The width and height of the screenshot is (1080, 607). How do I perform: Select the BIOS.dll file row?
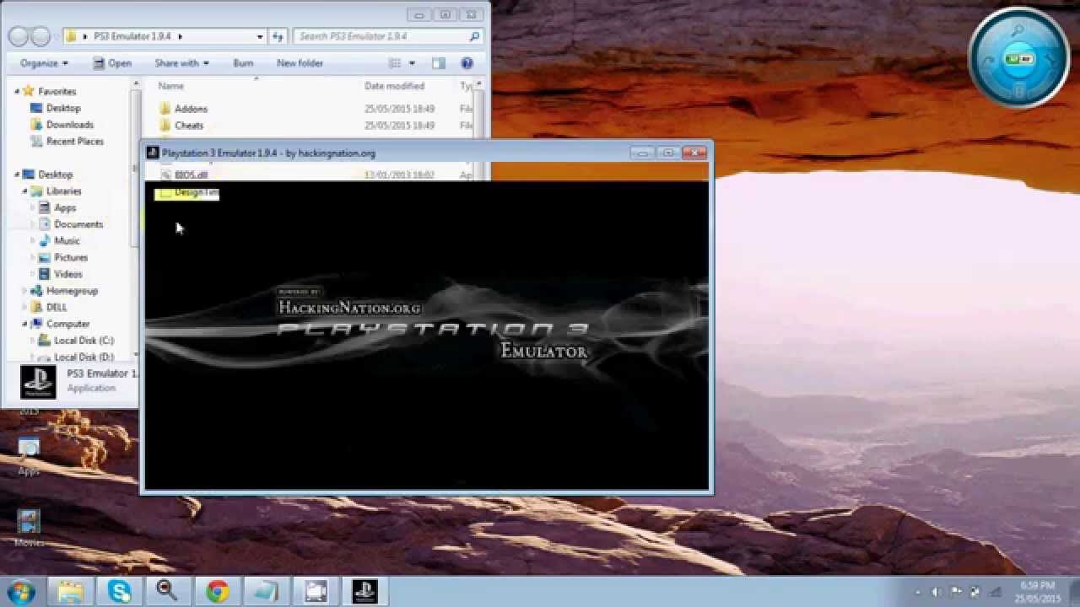[x=312, y=175]
